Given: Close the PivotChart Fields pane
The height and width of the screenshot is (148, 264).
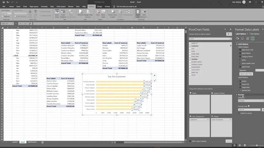Looking at the screenshot, I should pyautogui.click(x=231, y=29).
